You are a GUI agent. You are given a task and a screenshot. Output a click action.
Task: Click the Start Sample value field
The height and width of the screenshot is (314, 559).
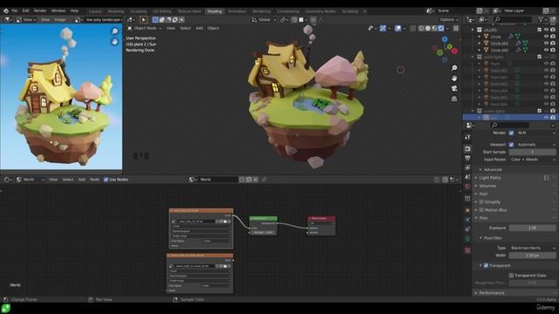[532, 152]
